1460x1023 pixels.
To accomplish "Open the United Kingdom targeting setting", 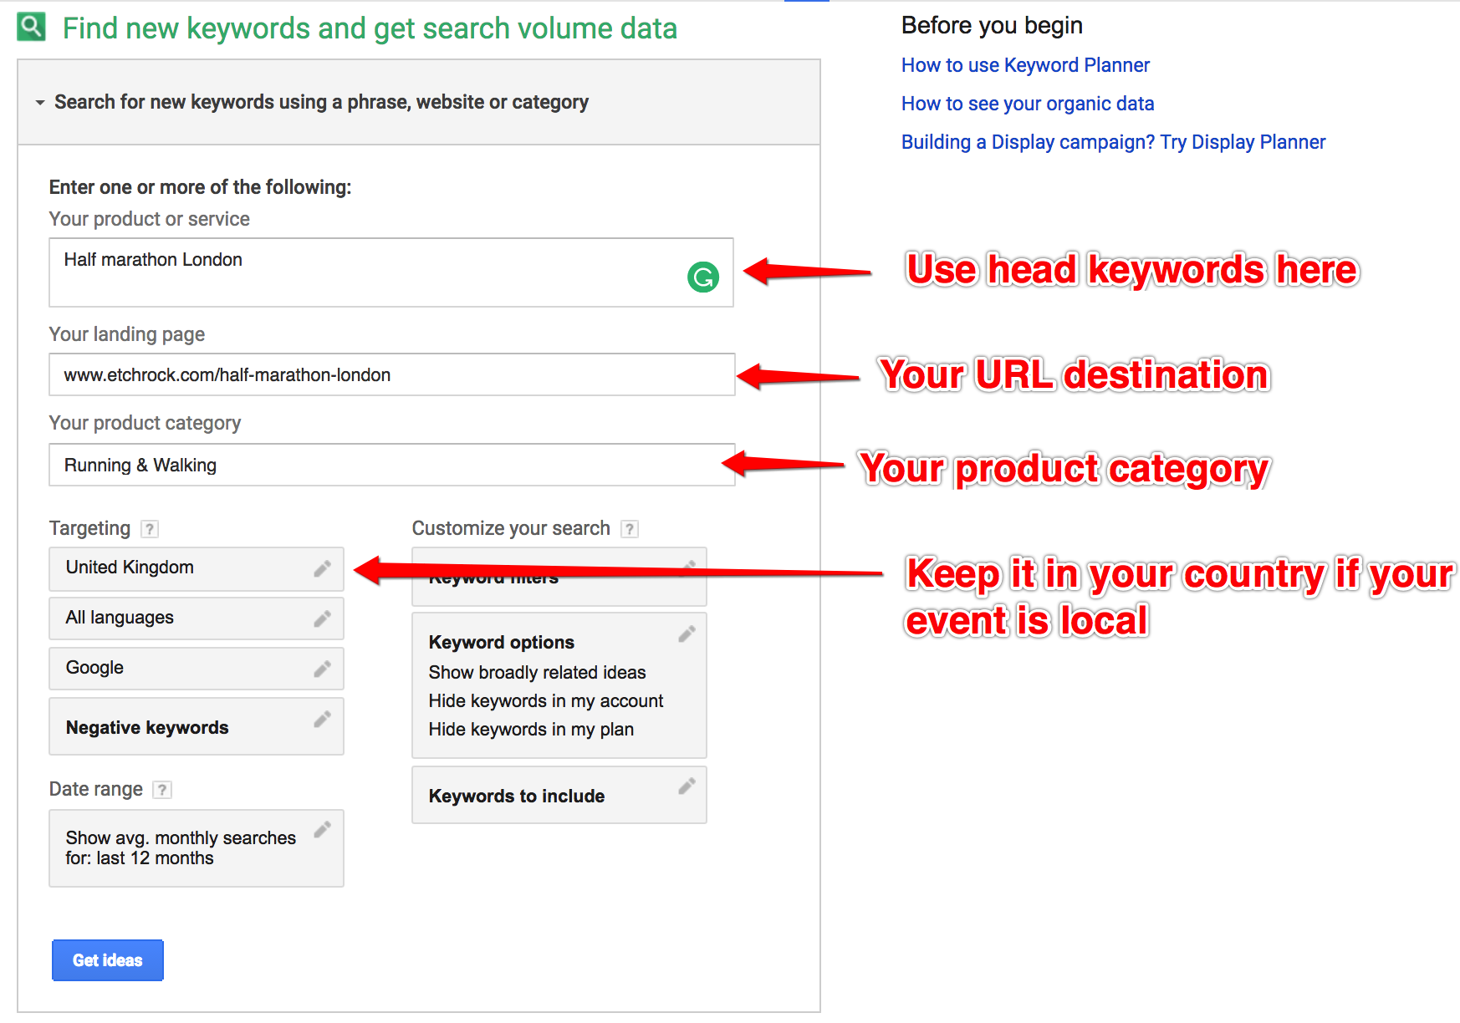I will click(x=197, y=569).
